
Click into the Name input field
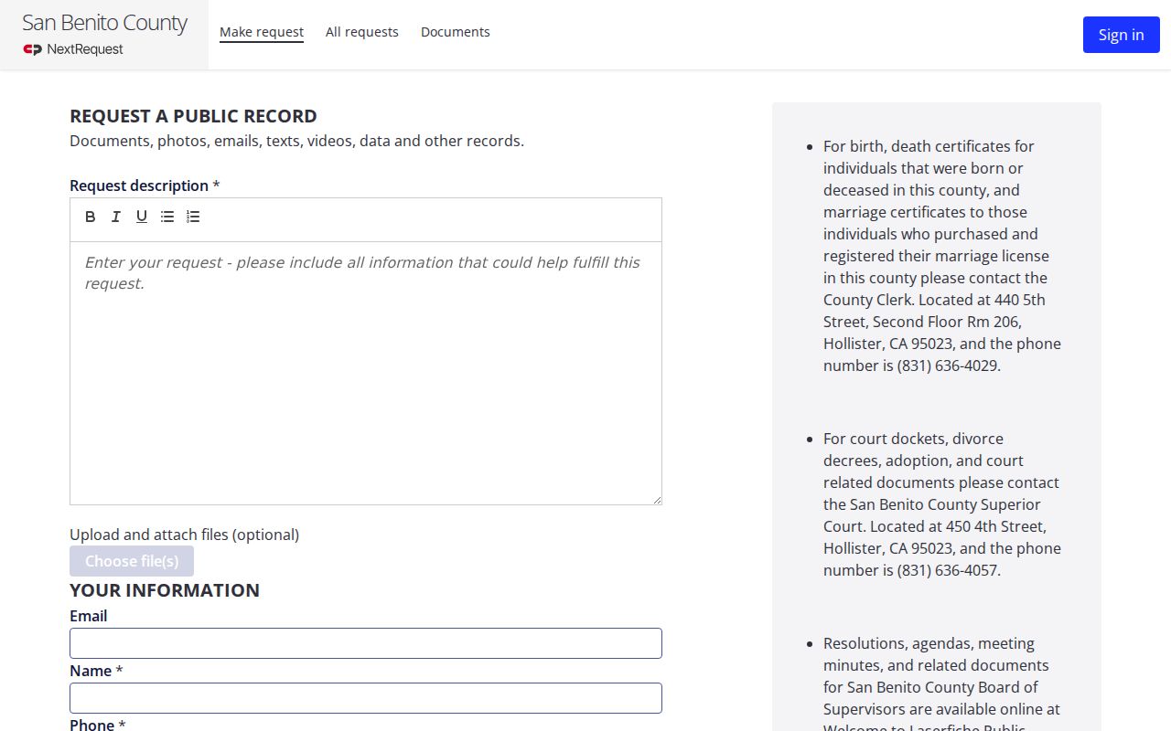point(366,698)
